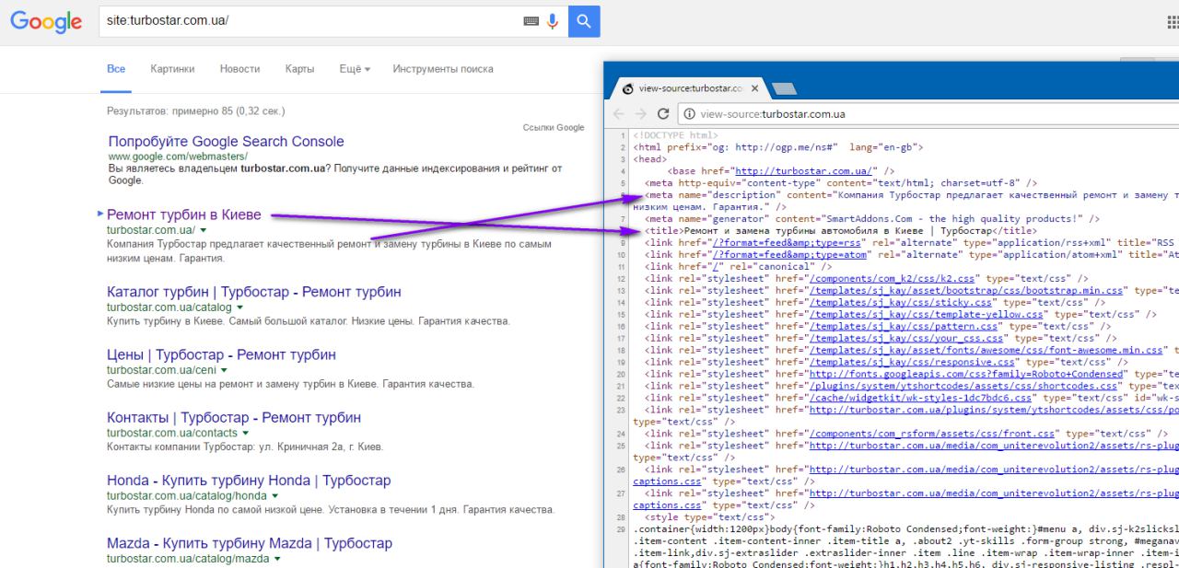This screenshot has height=568, width=1179.
Task: Open wk-styles-1dc7bdc6.css source link
Action: point(920,398)
